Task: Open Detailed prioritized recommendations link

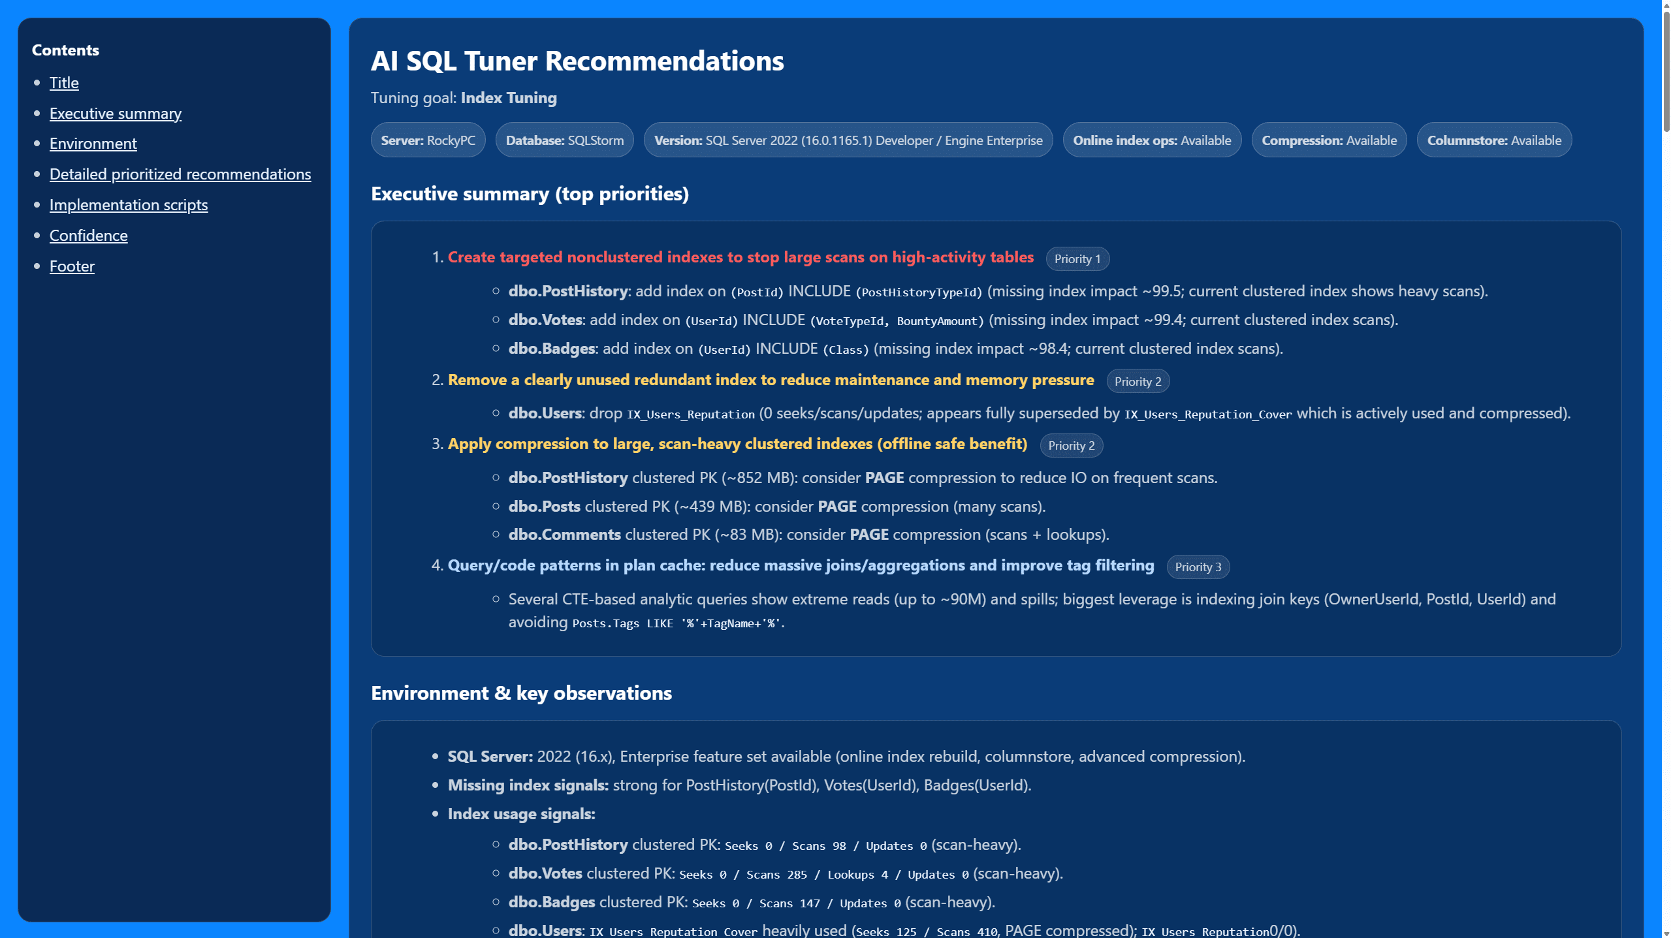Action: pos(180,174)
